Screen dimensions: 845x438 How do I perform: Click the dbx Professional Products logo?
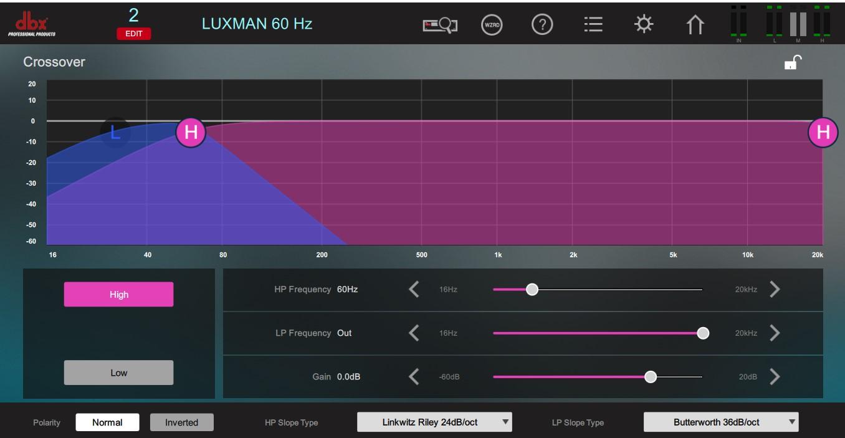pyautogui.click(x=32, y=24)
